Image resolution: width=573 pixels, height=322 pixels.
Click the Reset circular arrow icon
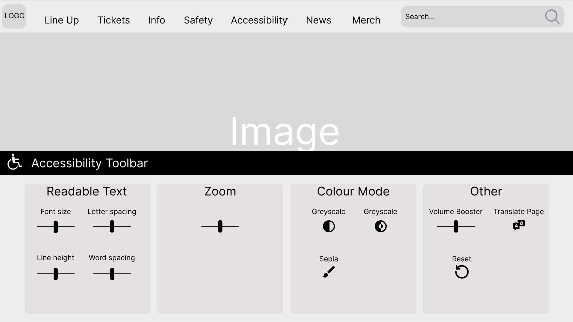[462, 272]
